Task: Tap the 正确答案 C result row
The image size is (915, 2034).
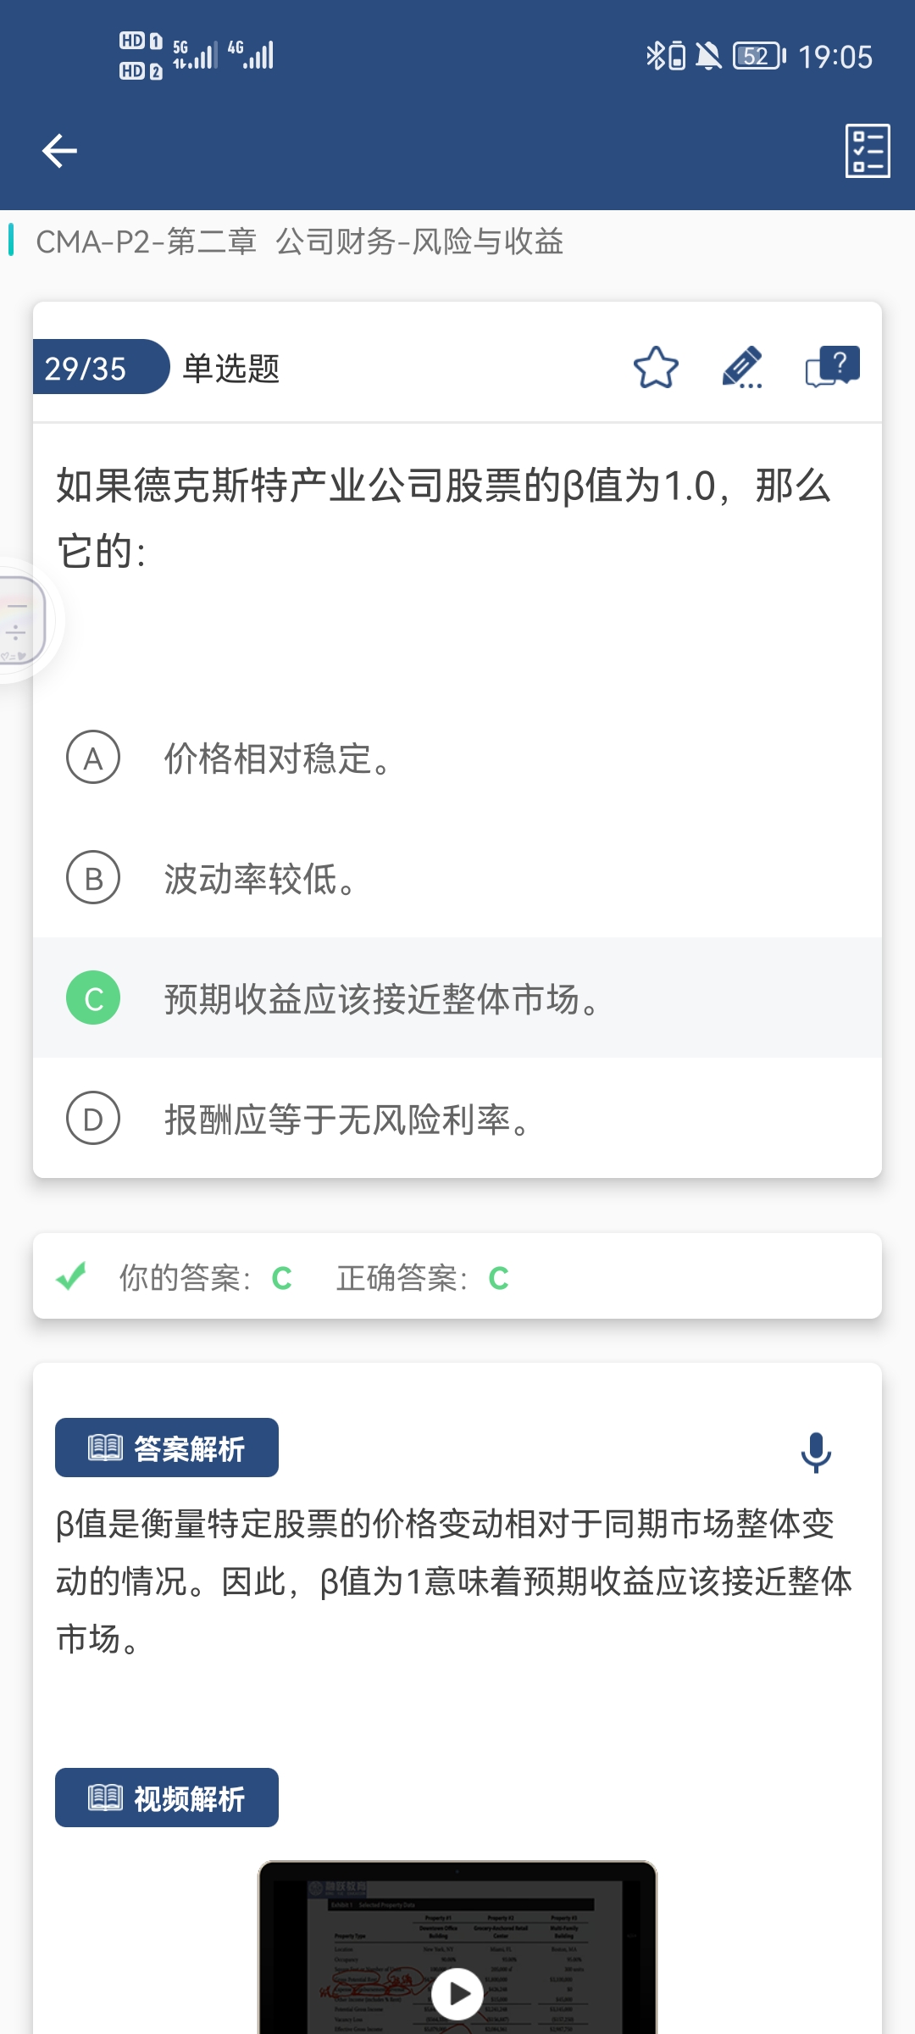Action: pos(423,1277)
